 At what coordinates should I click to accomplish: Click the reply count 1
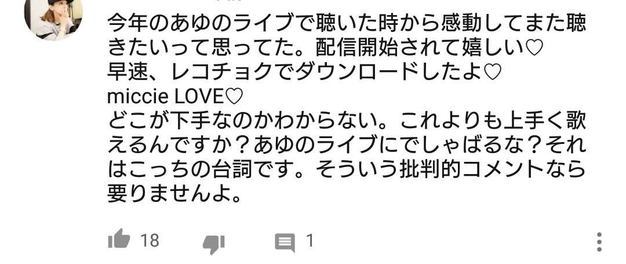310,240
